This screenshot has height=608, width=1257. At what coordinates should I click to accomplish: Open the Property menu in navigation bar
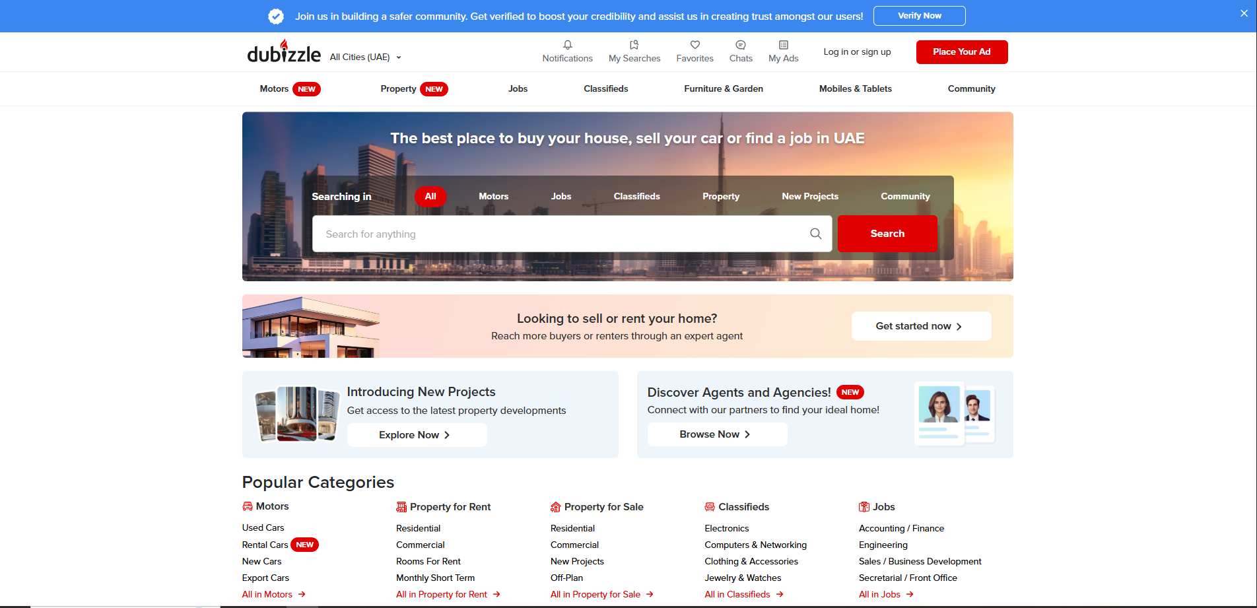pos(398,89)
